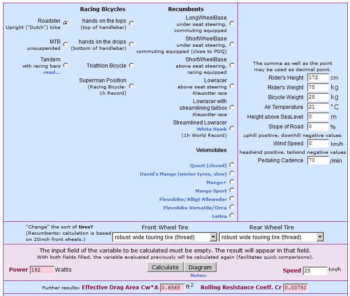Choose the Mango+ velomobile radio button
Image resolution: width=350 pixels, height=296 pixels.
click(x=232, y=182)
